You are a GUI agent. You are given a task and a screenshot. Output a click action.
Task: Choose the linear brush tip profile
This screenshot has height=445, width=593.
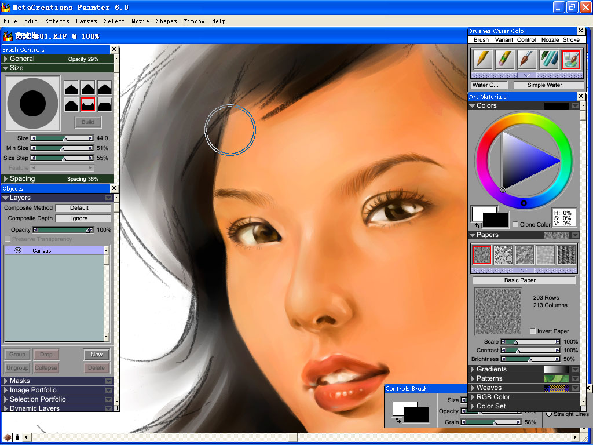(x=105, y=87)
